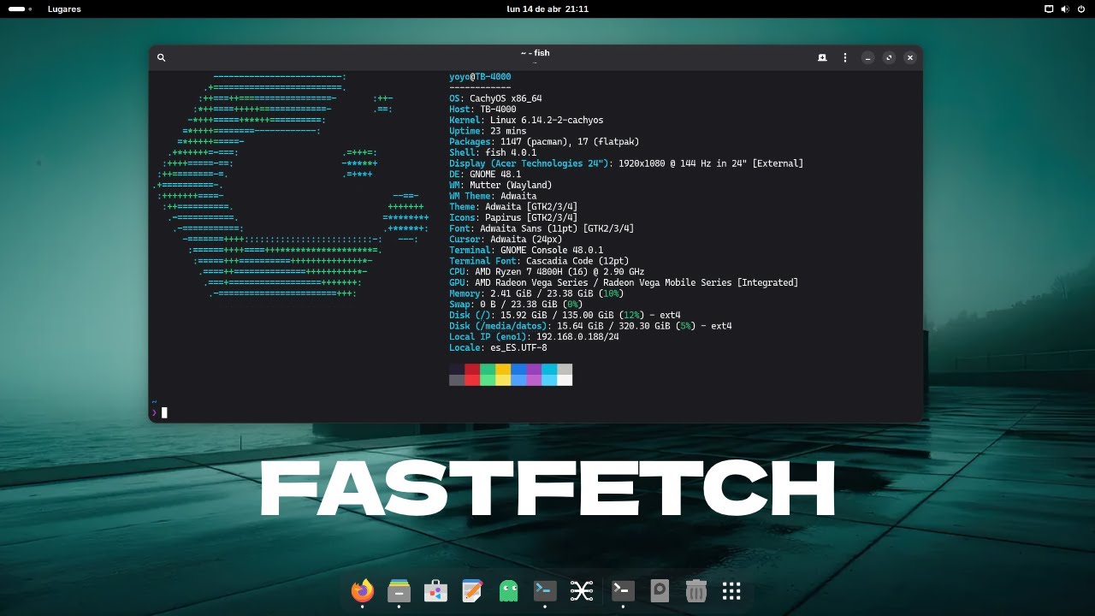The image size is (1095, 616).
Task: Click the "Font: Adwaita Sans (11pt)" line
Action: (x=542, y=228)
